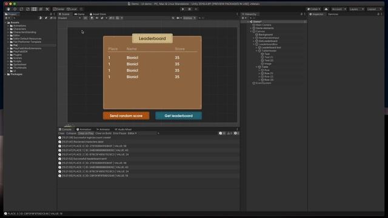Open Shaded draw mode dropdown
This screenshot has height=218, width=388.
pyautogui.click(x=69, y=18)
